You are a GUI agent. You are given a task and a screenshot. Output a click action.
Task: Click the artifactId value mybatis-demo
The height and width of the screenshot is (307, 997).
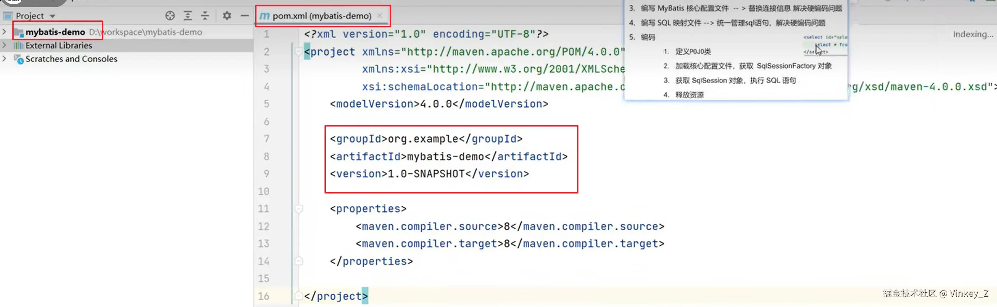tap(445, 157)
